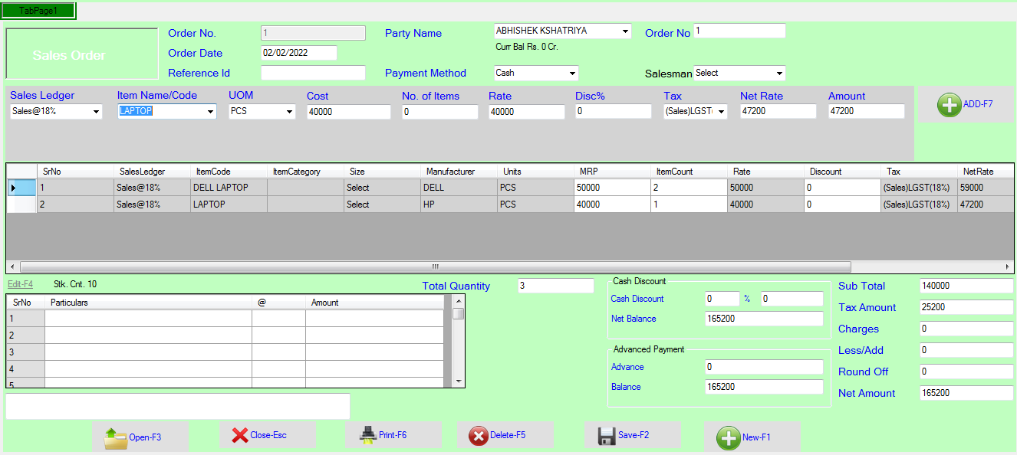Open the Tax dropdown in the entry row
This screenshot has height=455, width=1017.
click(722, 112)
